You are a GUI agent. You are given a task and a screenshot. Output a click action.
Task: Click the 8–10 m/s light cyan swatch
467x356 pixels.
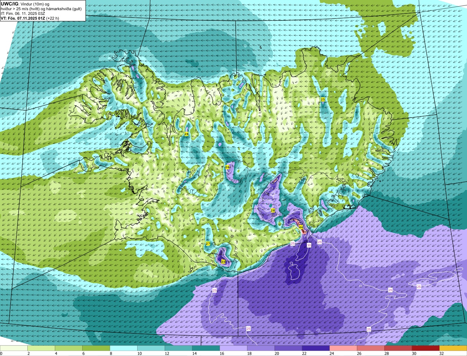click(x=124, y=348)
